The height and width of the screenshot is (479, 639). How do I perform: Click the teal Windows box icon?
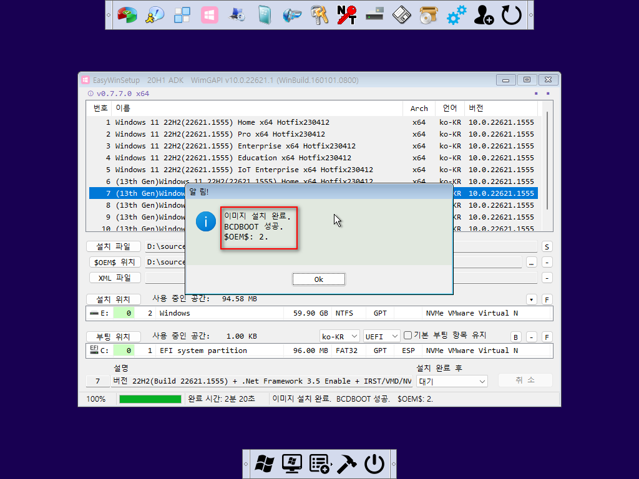265,15
